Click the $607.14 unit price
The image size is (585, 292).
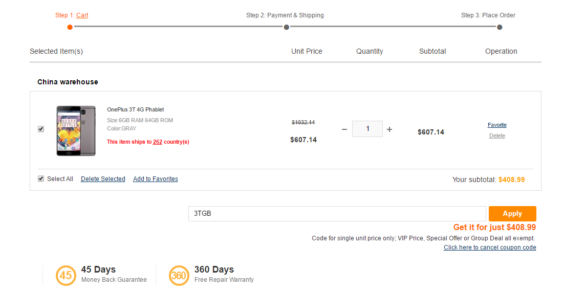tap(304, 140)
